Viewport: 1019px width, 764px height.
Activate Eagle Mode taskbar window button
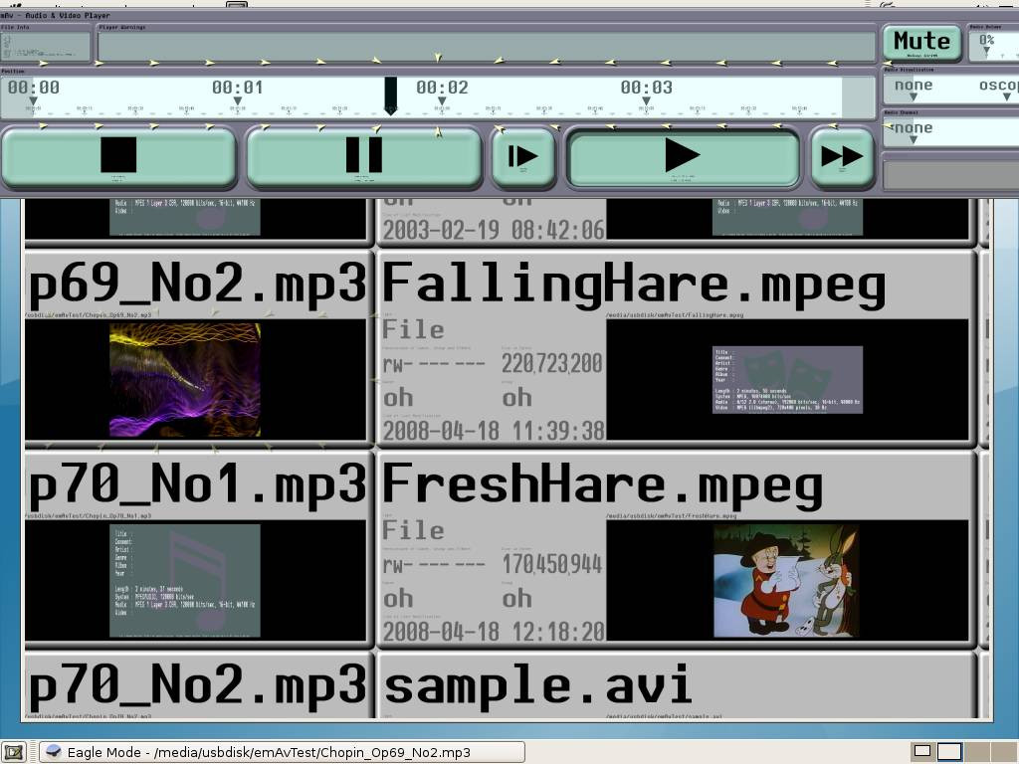pos(282,752)
